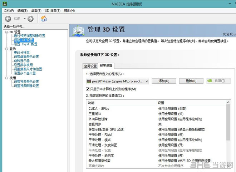236x172 pixels.
Task: Click the 恢复默认 link in header
Action: (229, 34)
